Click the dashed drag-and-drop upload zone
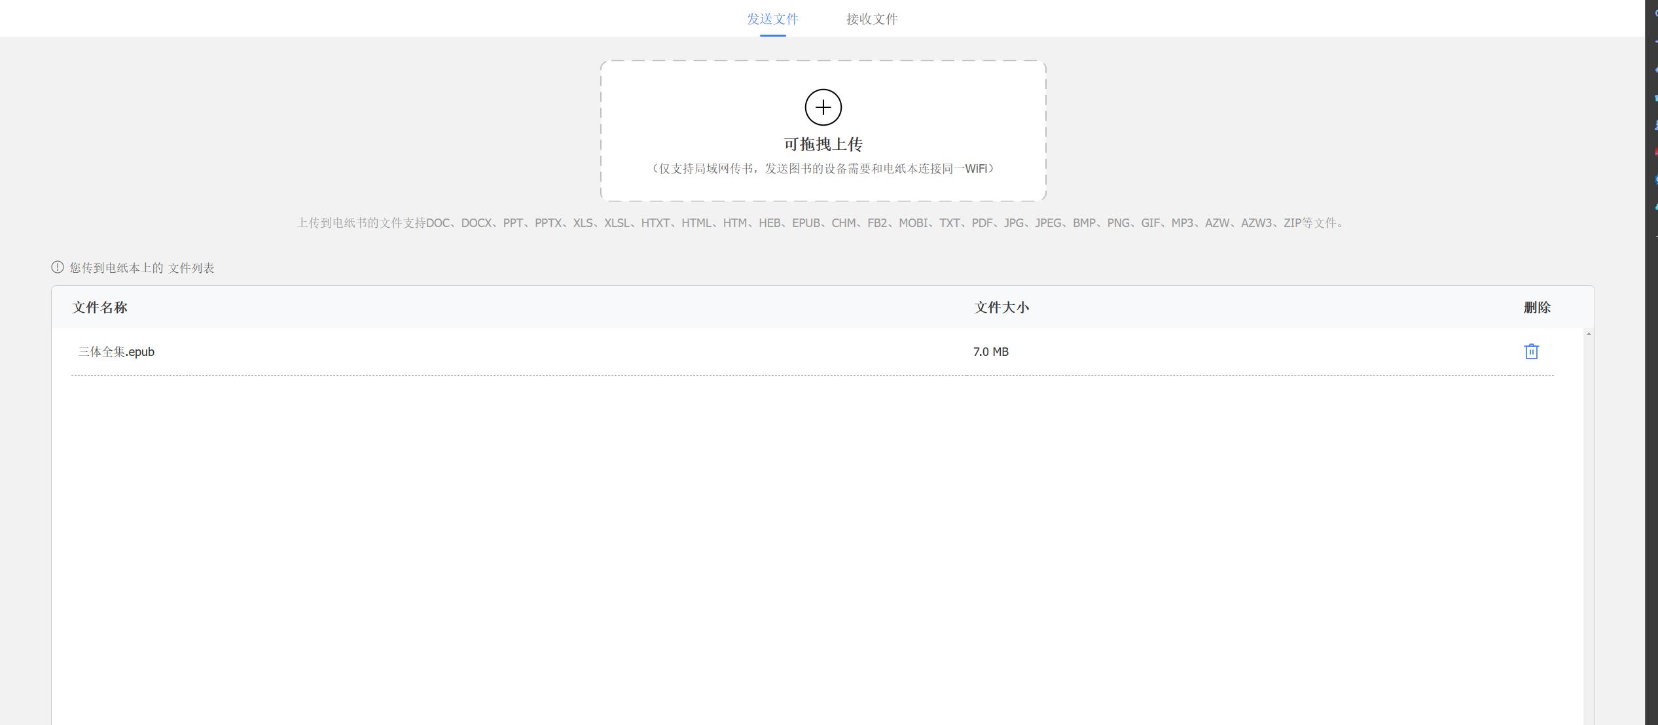 [823, 130]
